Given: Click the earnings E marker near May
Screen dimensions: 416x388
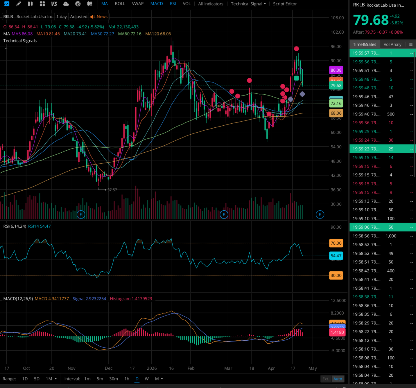Looking at the screenshot, I should [320, 215].
